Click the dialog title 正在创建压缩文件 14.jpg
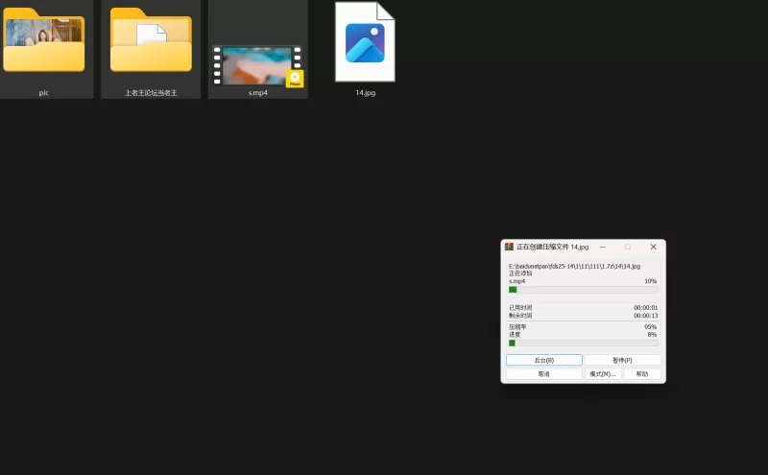This screenshot has height=475, width=768. pyautogui.click(x=552, y=247)
